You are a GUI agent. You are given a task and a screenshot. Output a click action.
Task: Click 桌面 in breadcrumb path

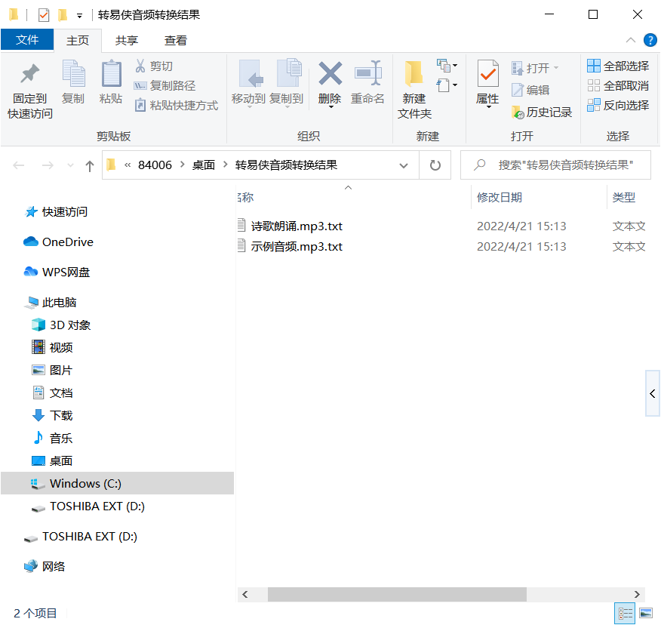point(204,165)
